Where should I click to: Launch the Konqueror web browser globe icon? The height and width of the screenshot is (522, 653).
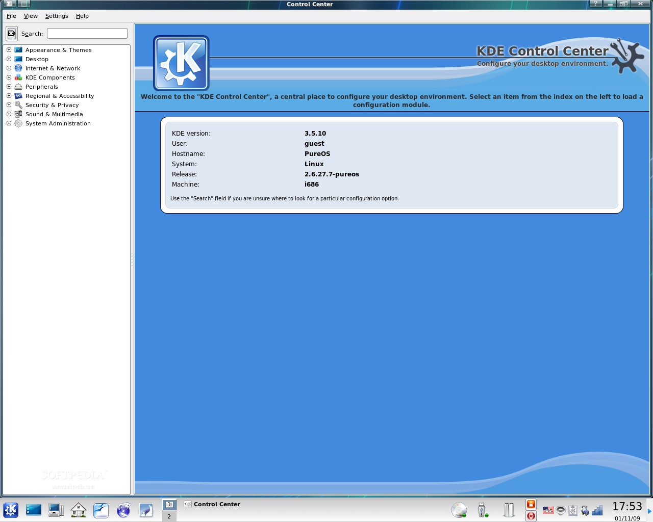(123, 510)
